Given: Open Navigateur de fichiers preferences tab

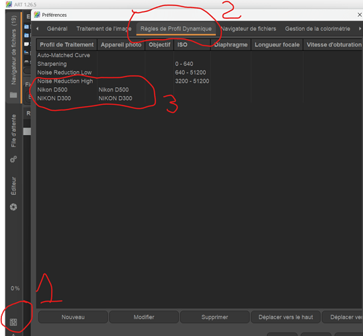Looking at the screenshot, I should pyautogui.click(x=248, y=29).
